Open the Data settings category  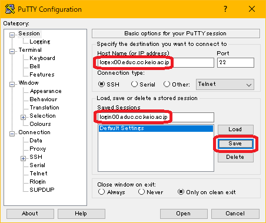[36, 141]
